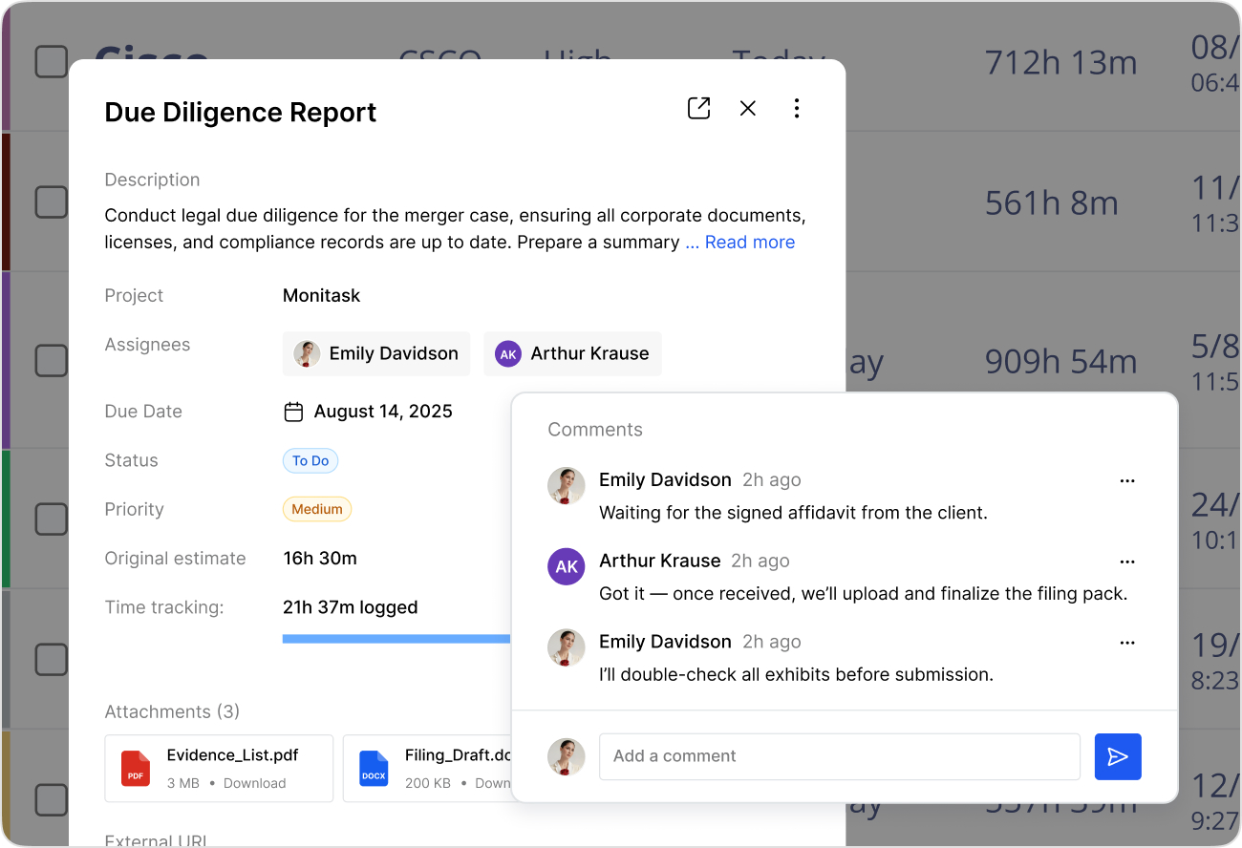
Task: Open the task in a new window
Action: 698,108
